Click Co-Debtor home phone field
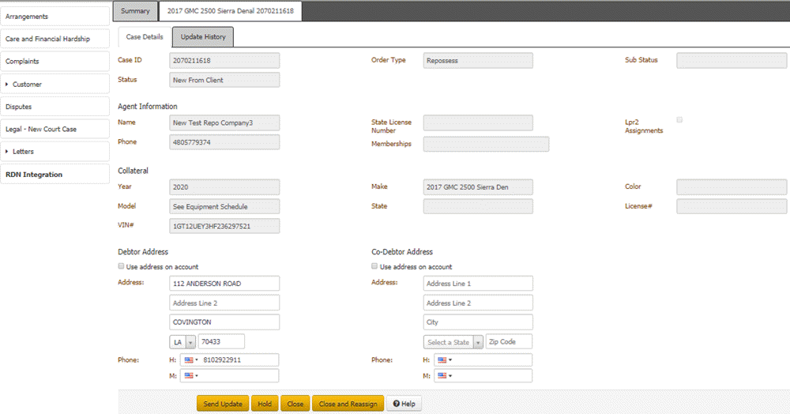The width and height of the screenshot is (790, 414). pos(483,360)
